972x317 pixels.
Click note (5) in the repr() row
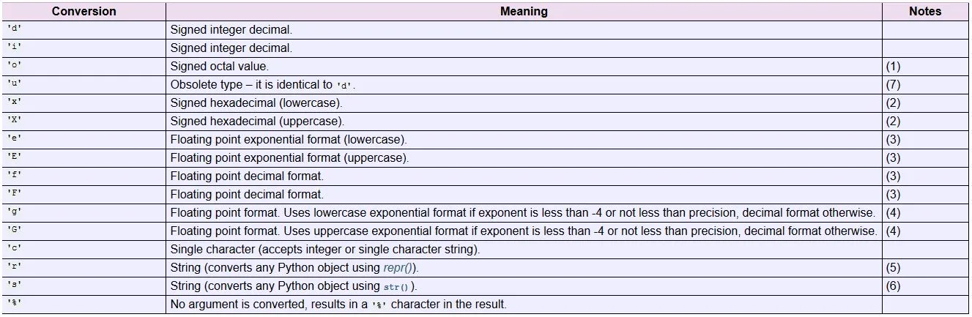893,268
